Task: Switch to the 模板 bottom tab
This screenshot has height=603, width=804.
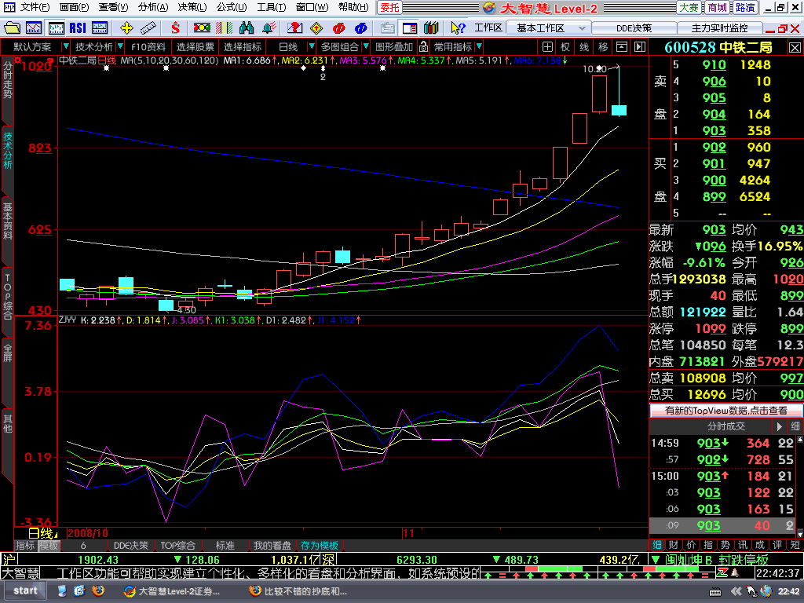Action: point(49,546)
